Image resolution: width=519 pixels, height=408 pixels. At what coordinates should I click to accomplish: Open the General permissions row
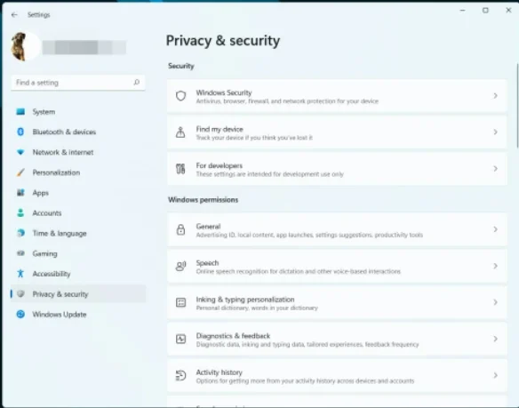(337, 230)
